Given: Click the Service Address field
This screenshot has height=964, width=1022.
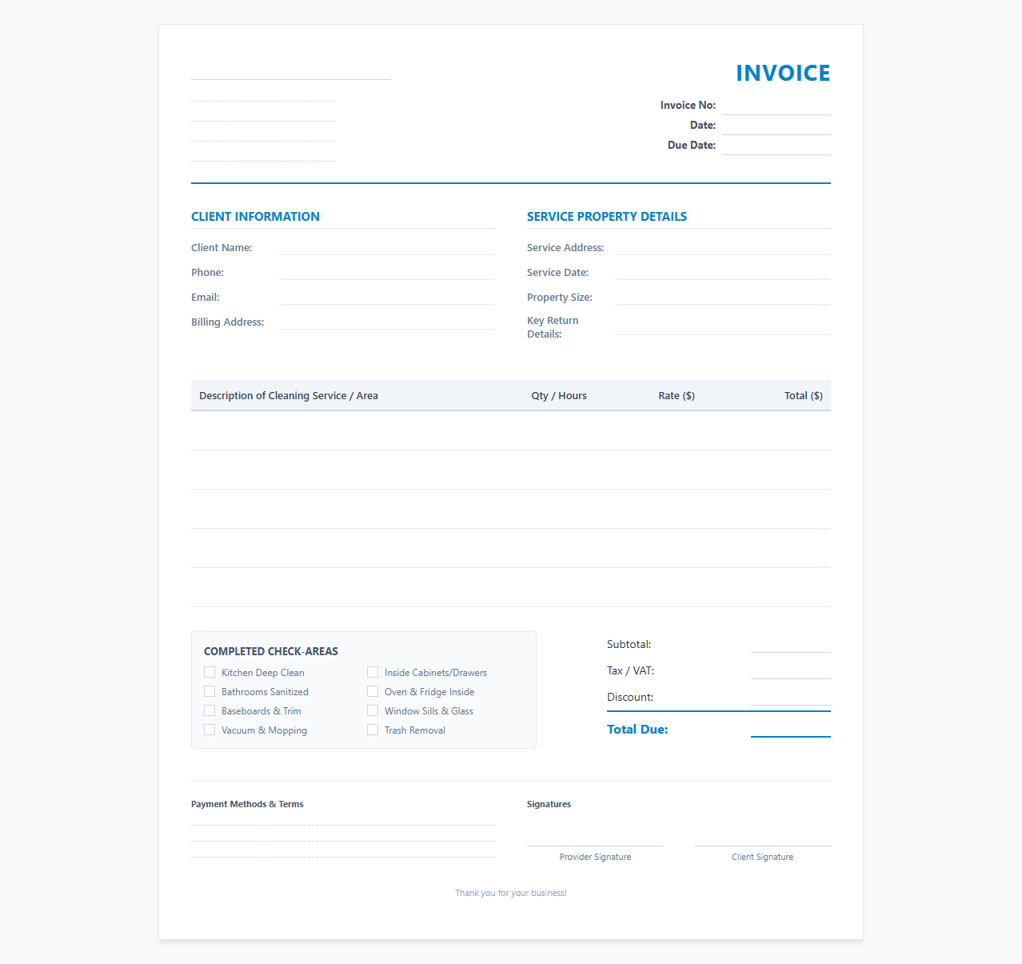Looking at the screenshot, I should [x=723, y=247].
